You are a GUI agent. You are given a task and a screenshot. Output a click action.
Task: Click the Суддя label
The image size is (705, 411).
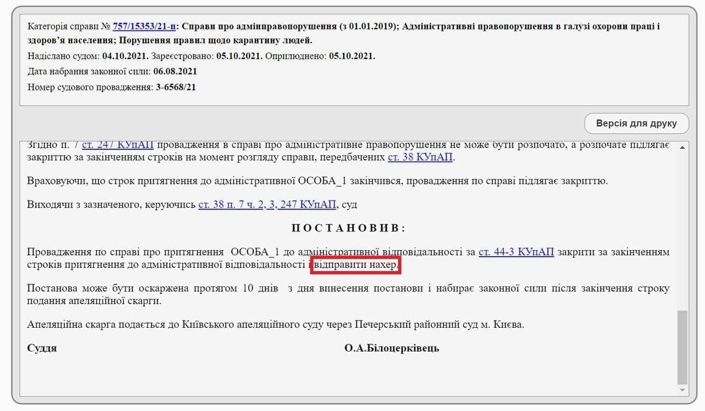(42, 348)
